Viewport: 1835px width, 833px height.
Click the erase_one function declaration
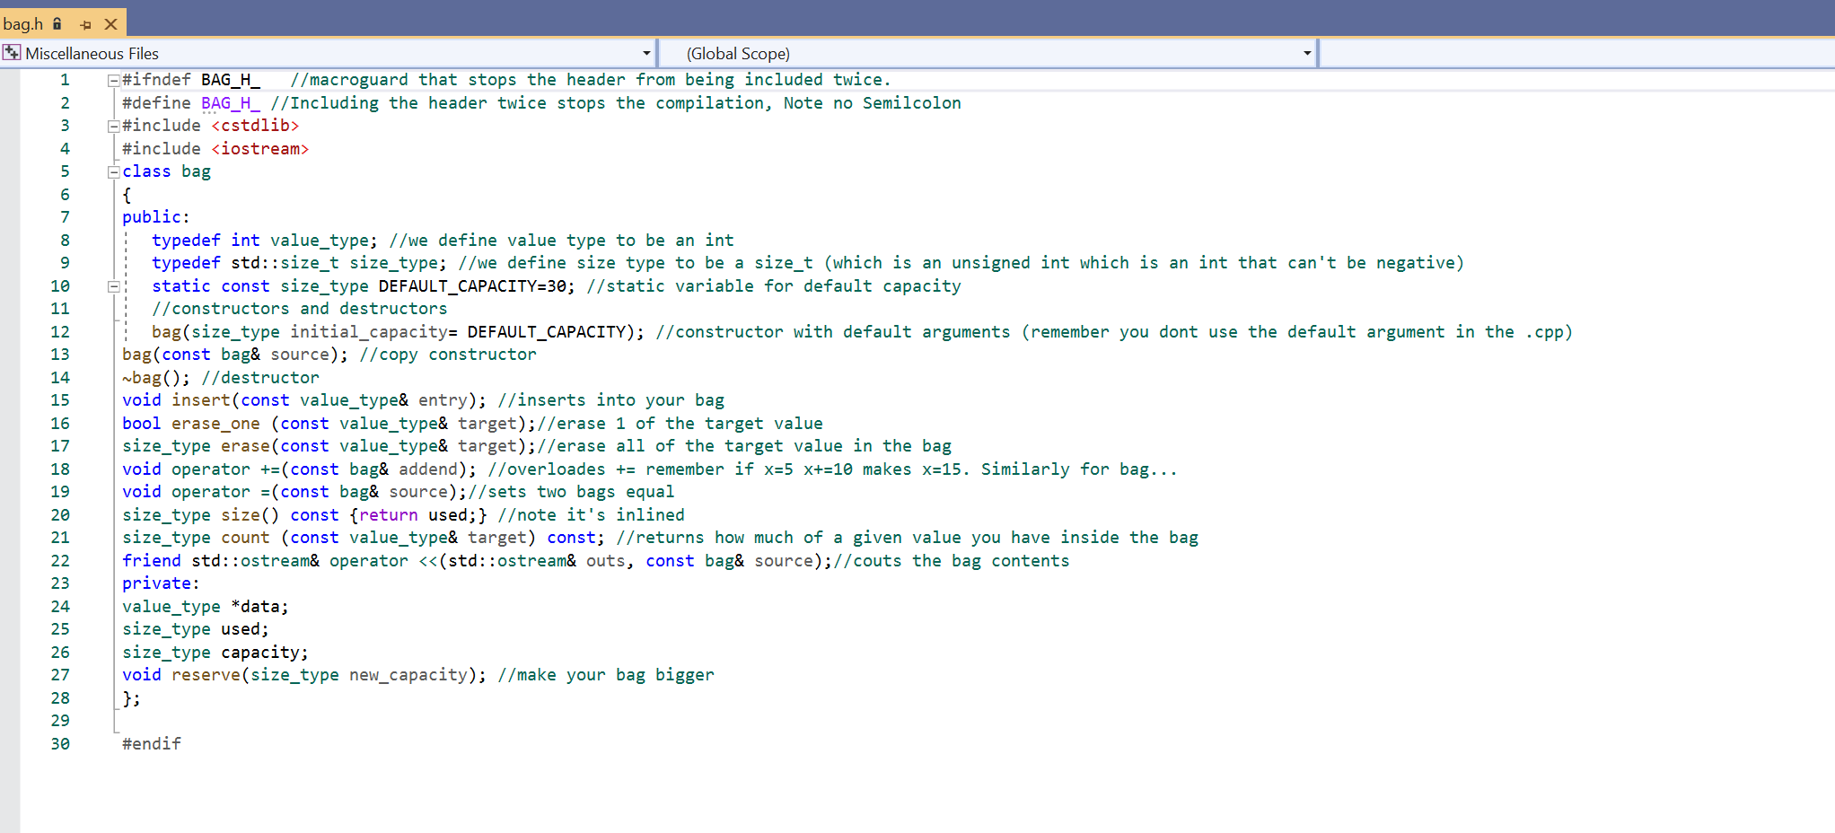click(215, 423)
